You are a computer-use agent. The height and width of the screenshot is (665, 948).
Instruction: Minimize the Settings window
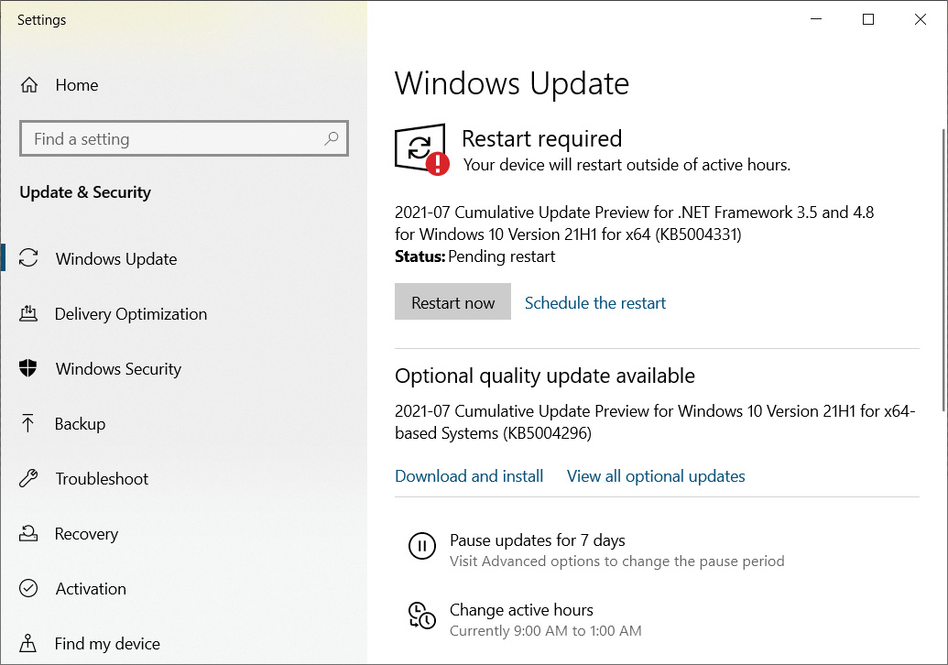coord(816,19)
